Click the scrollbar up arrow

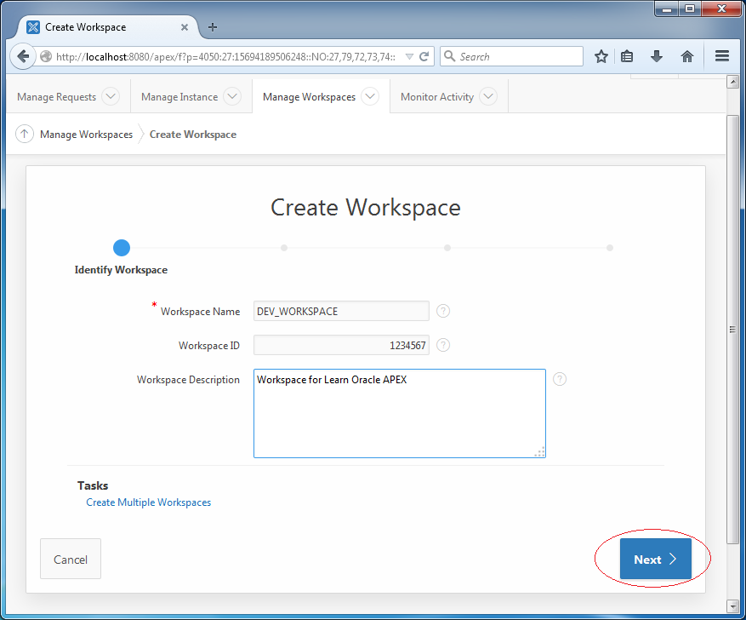click(x=732, y=82)
